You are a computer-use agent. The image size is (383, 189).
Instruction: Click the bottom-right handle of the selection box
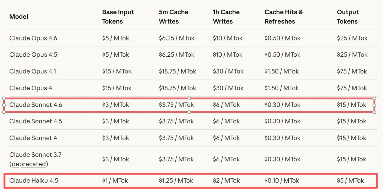pyautogui.click(x=374, y=112)
